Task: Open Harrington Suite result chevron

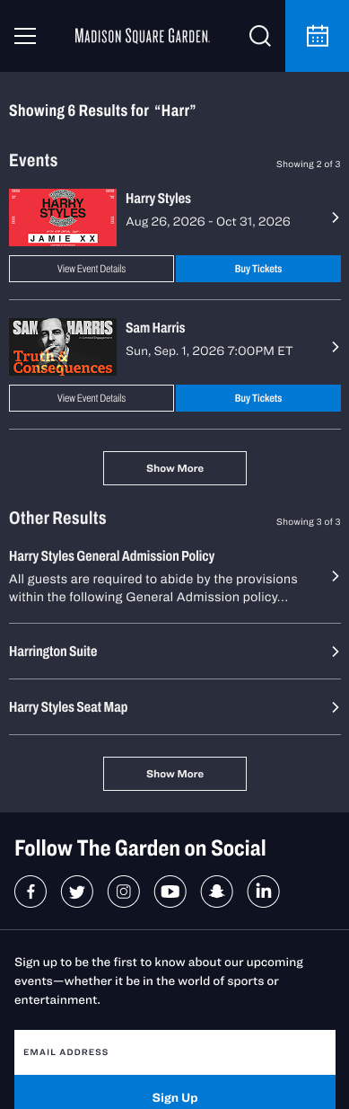Action: (x=335, y=652)
